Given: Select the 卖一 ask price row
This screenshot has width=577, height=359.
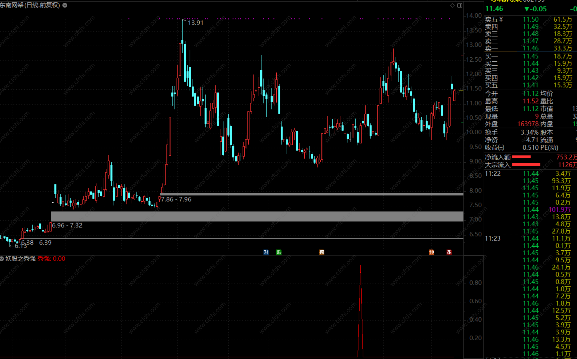Looking at the screenshot, I should pos(530,48).
